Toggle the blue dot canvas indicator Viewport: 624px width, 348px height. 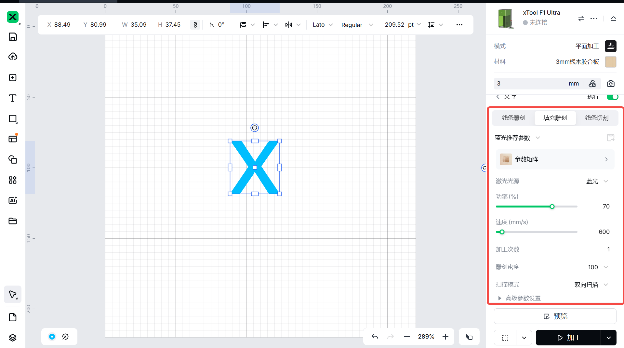click(x=52, y=337)
